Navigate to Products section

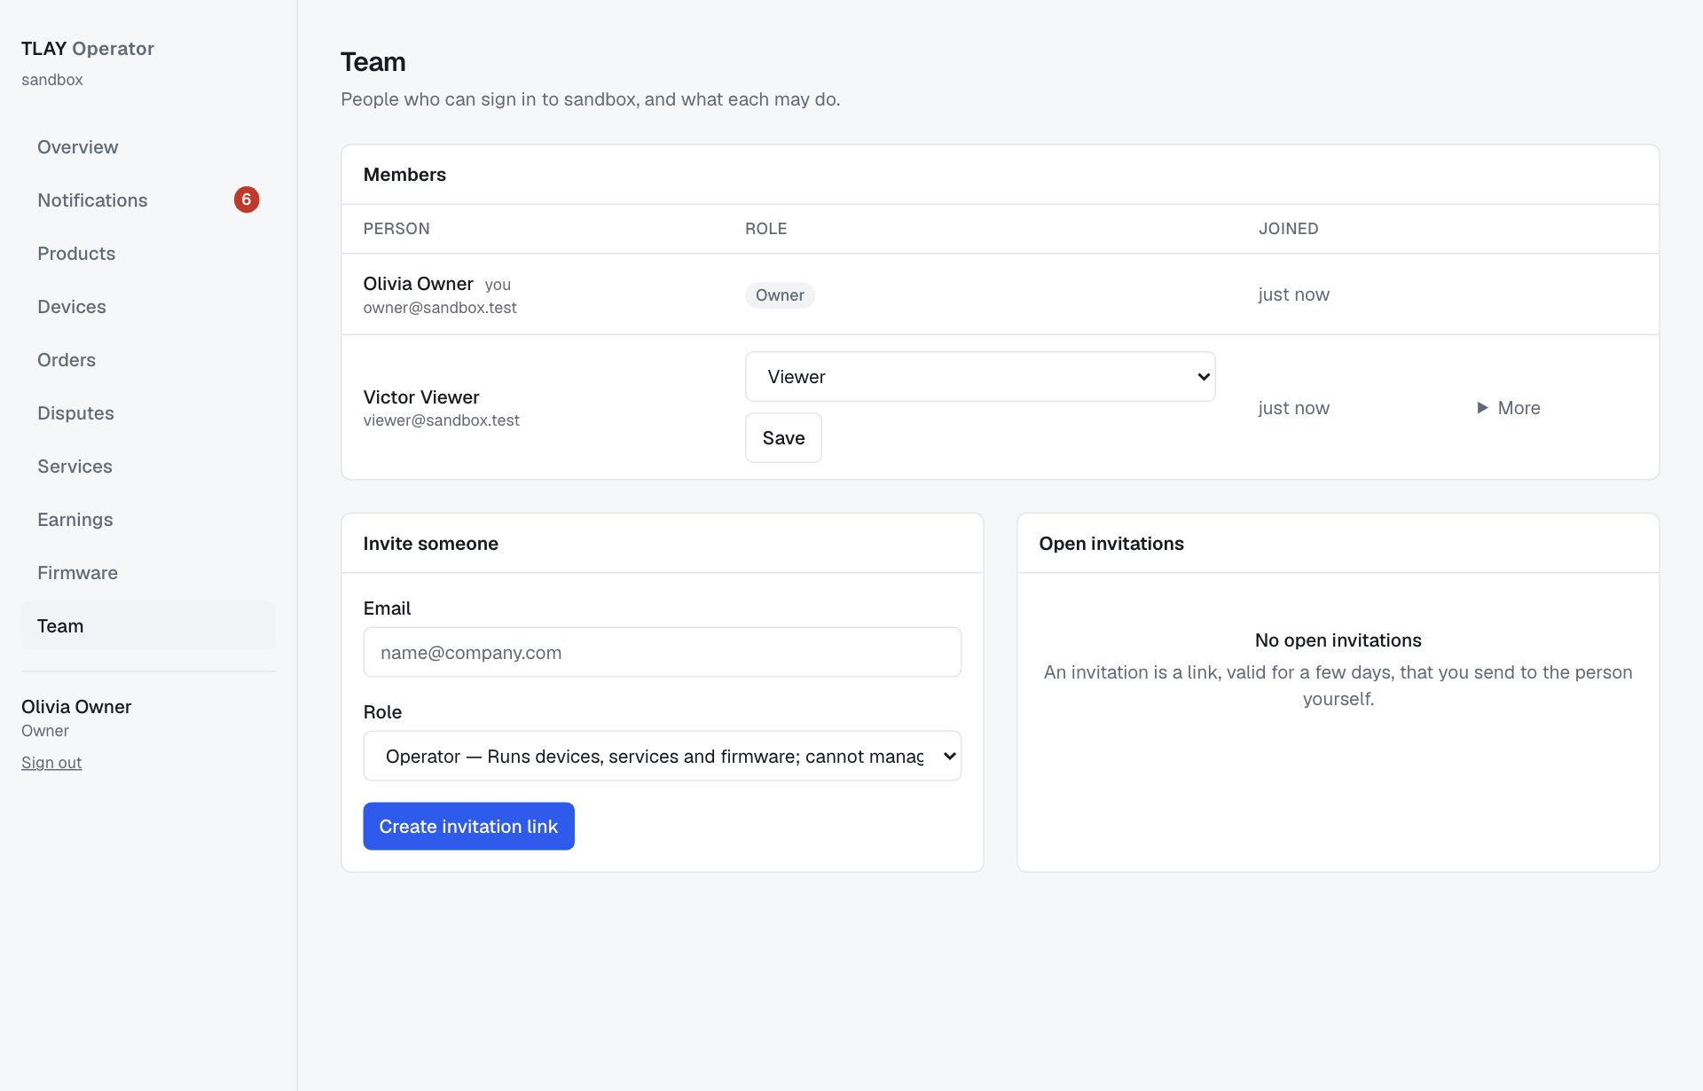point(148,254)
